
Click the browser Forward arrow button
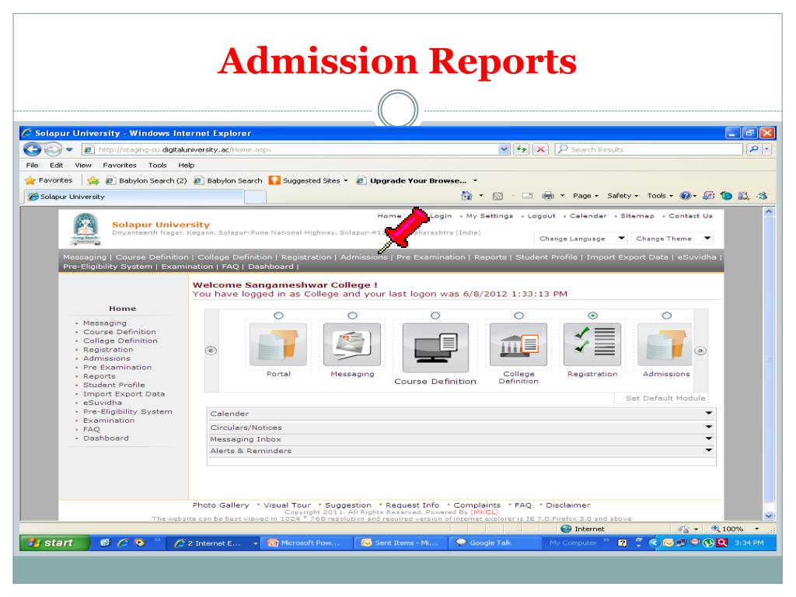click(52, 149)
